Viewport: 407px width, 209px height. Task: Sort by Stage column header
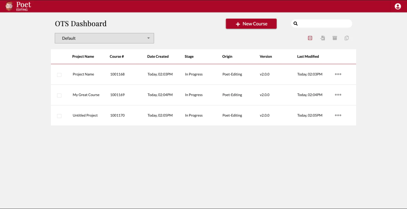click(189, 57)
